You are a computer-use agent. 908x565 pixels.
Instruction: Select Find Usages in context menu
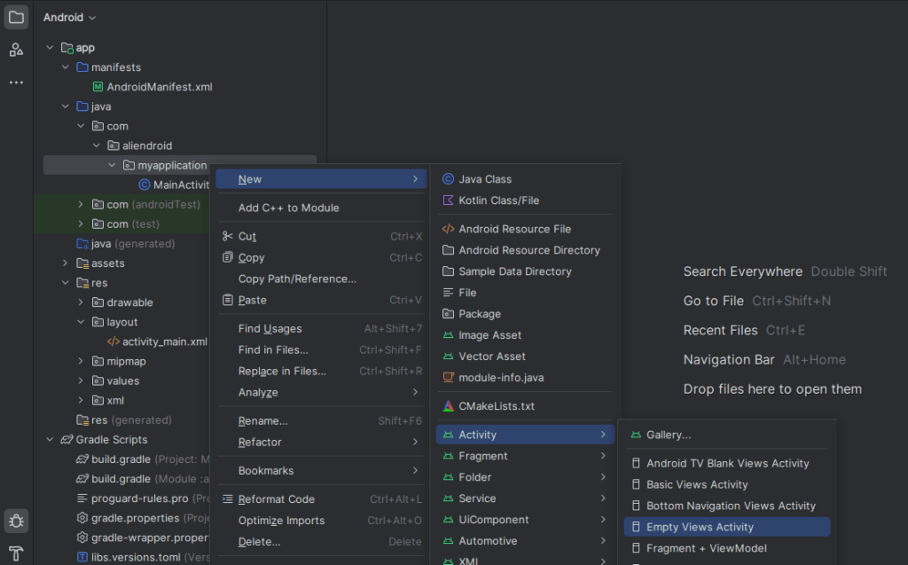(321, 328)
